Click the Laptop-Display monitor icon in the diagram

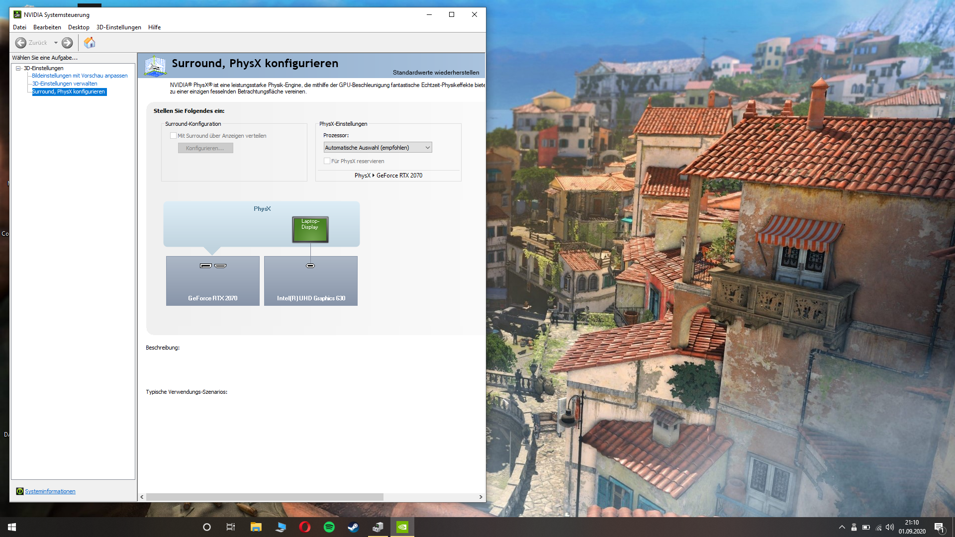[x=310, y=229]
